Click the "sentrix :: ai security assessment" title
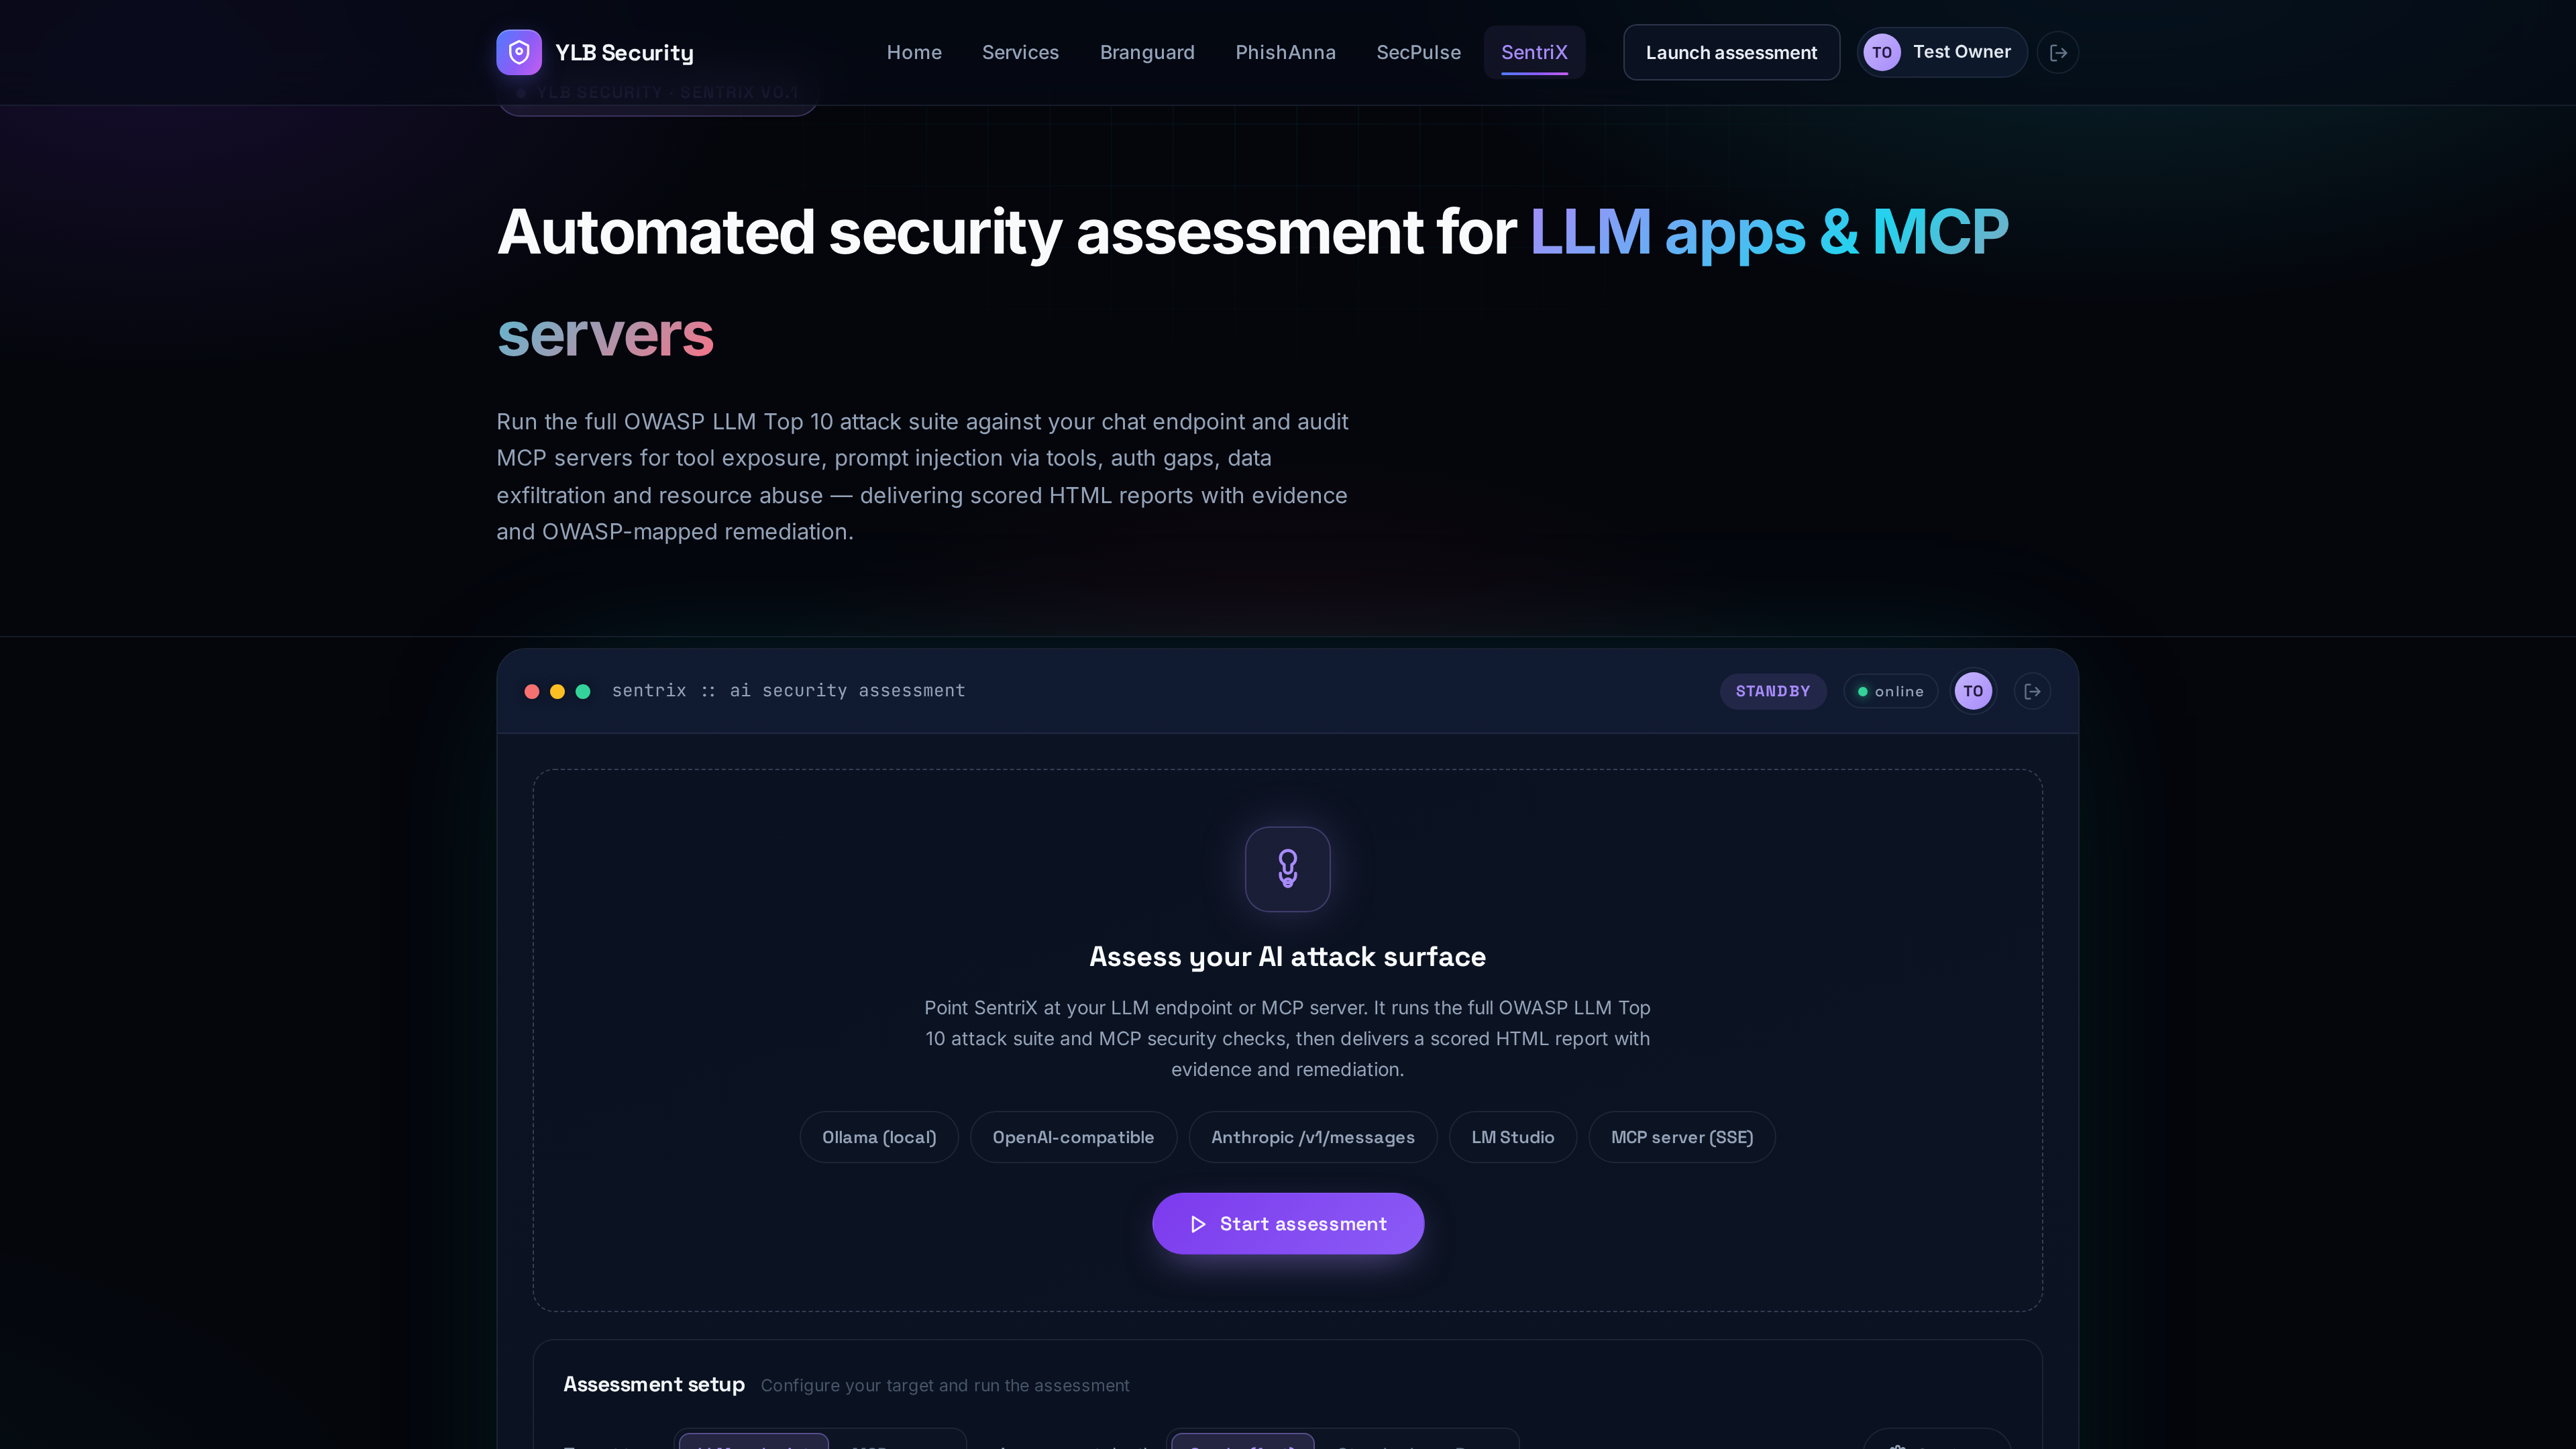The width and height of the screenshot is (2576, 1449). tap(788, 691)
